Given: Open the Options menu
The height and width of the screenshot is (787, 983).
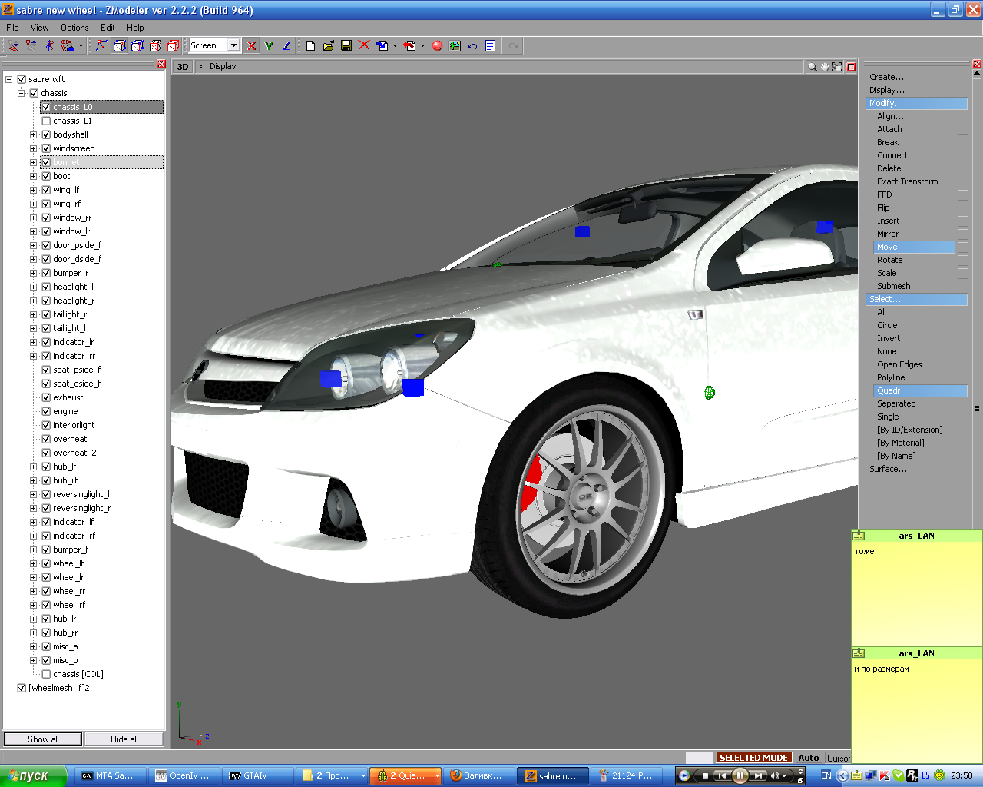Looking at the screenshot, I should [x=74, y=28].
